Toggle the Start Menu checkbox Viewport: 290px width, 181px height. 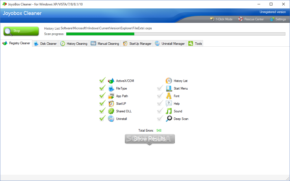pos(160,88)
